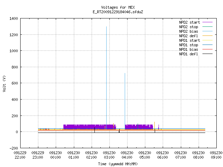The width and height of the screenshot is (223, 167).
Task: Click the light blue NPD2 bias legend line
Action: (207, 31)
